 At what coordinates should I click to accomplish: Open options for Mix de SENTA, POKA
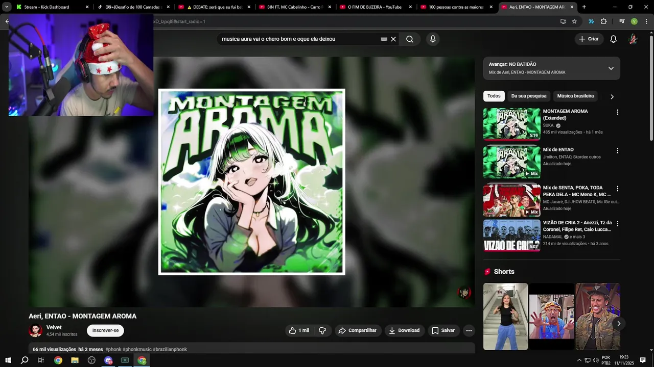(617, 189)
